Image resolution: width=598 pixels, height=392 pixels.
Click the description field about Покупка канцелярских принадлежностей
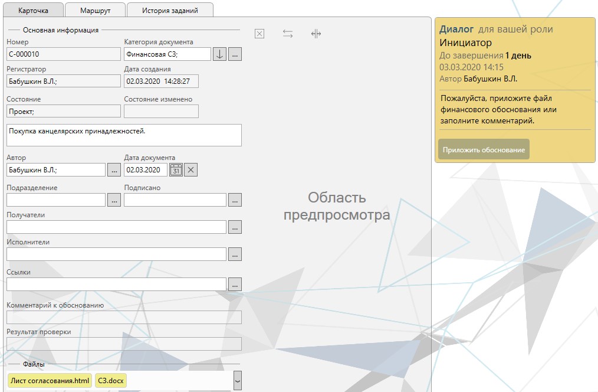coord(124,135)
